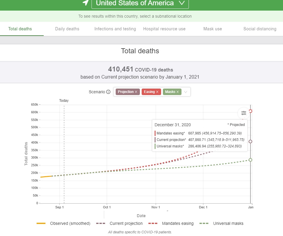
Task: Open the Infections and testing tab
Action: (x=115, y=29)
